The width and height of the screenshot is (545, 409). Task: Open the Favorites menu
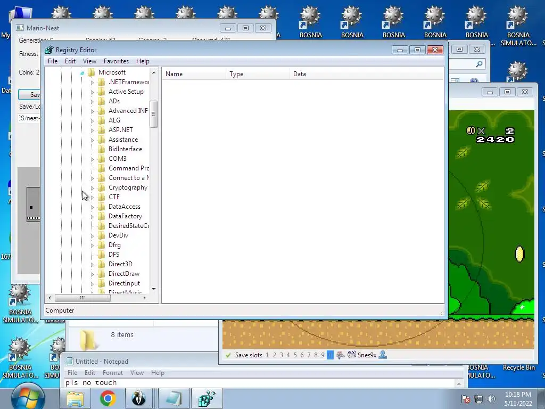116,61
